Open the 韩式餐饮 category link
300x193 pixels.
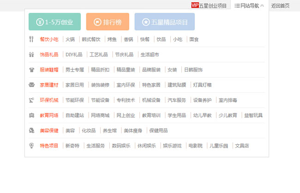pyautogui.click(x=90, y=40)
